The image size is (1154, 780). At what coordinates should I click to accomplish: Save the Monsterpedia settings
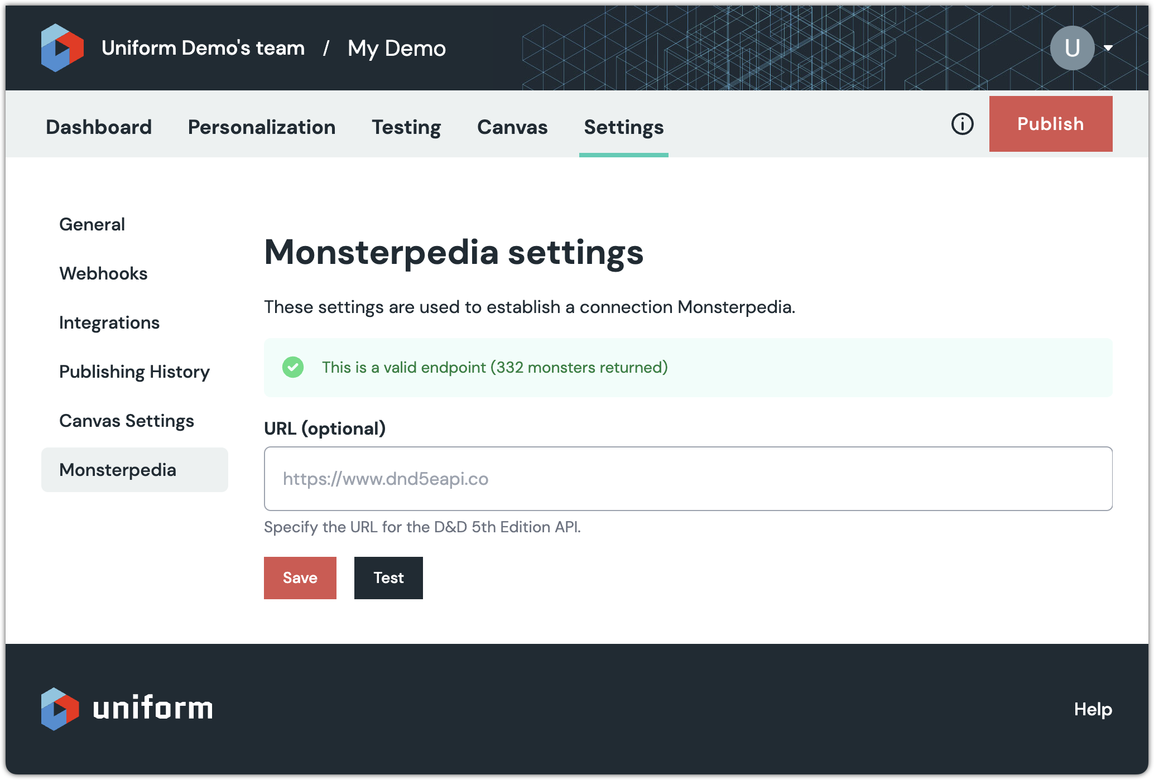coord(300,578)
